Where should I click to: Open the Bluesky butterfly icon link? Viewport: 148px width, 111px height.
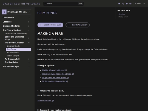(x=127, y=4)
